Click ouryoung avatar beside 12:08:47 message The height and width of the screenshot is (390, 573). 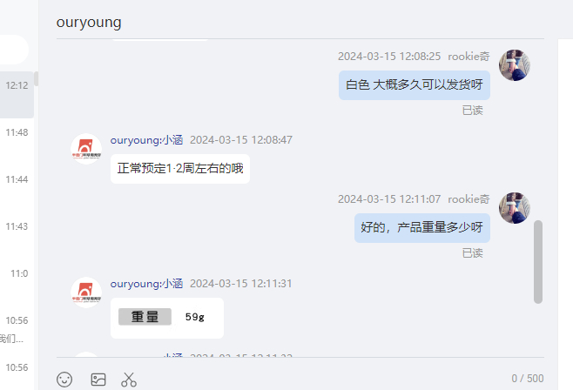(86, 149)
